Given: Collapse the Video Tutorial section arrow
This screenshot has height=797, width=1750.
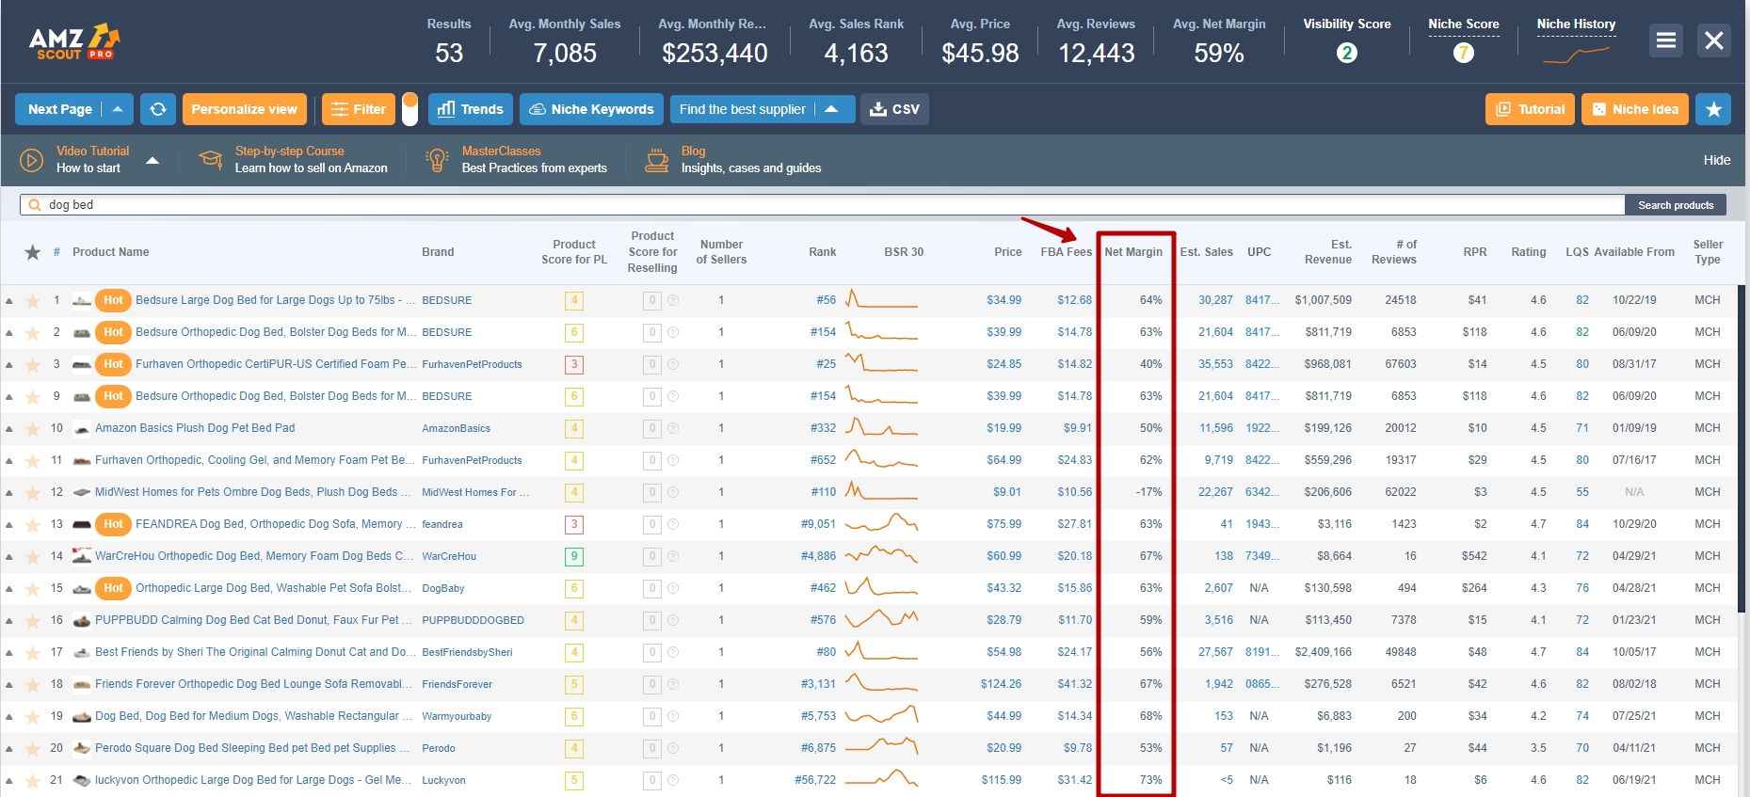Looking at the screenshot, I should [153, 161].
